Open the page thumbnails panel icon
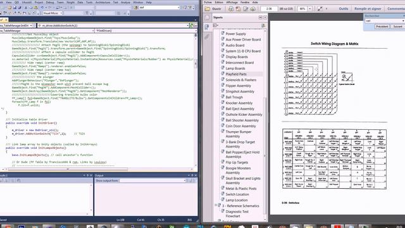 pyautogui.click(x=207, y=18)
